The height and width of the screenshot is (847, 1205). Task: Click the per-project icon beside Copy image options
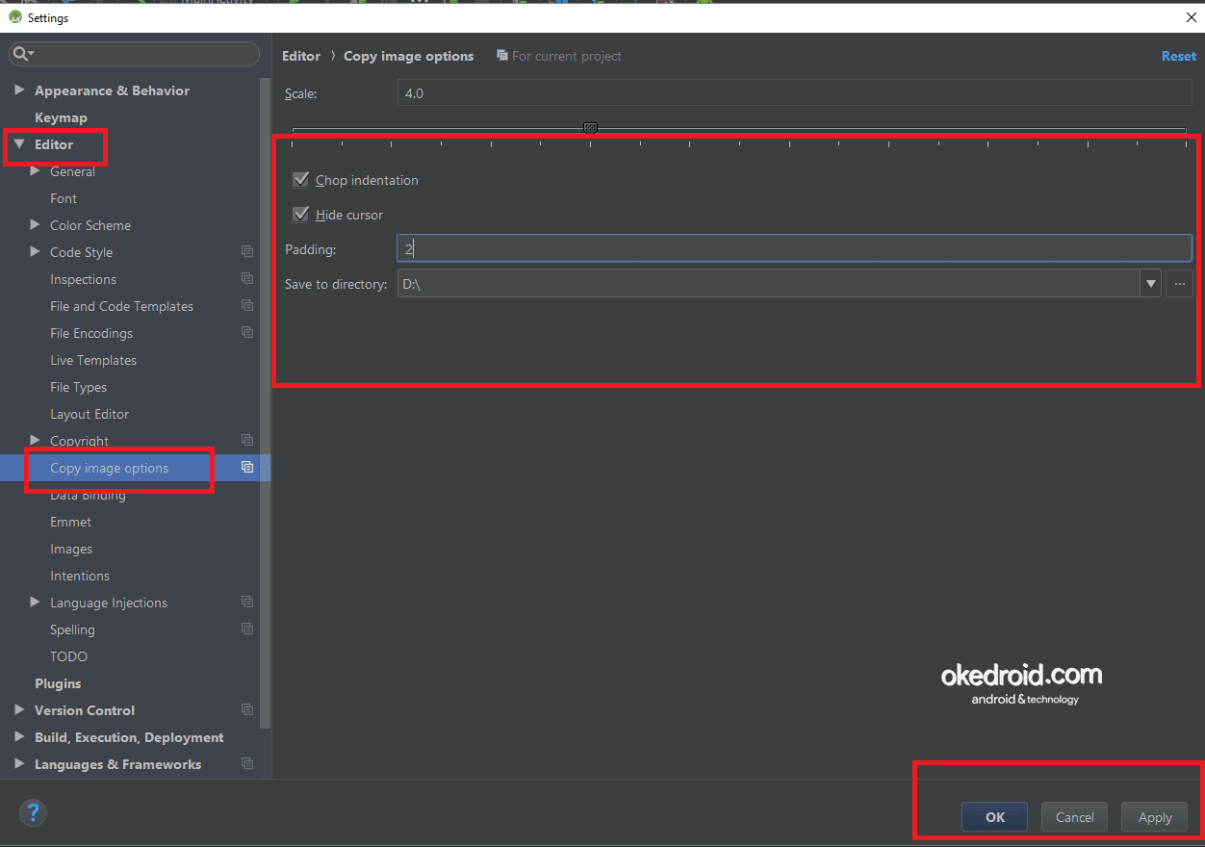[x=247, y=467]
